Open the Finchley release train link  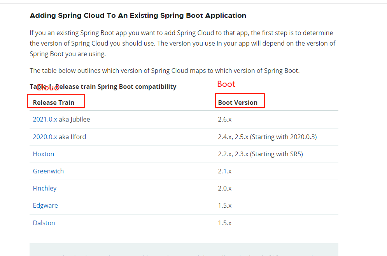tap(45, 188)
